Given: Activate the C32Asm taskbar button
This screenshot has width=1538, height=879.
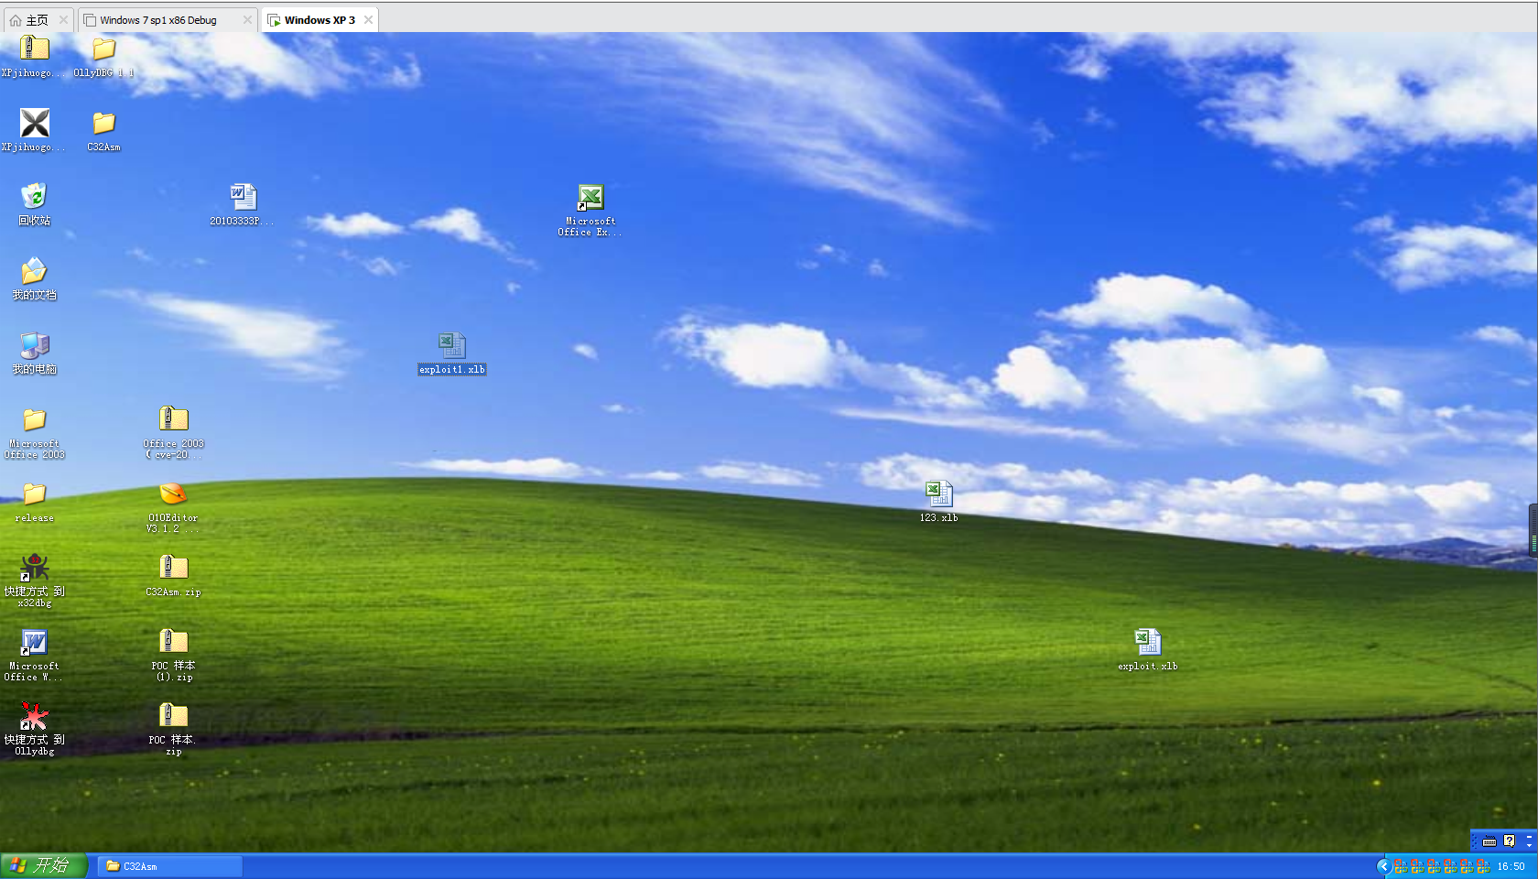Looking at the screenshot, I should point(170,866).
